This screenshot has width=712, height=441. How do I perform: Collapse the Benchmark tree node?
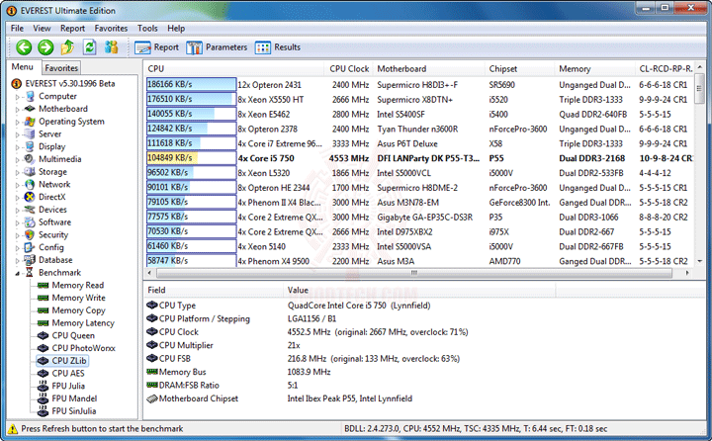tap(17, 273)
